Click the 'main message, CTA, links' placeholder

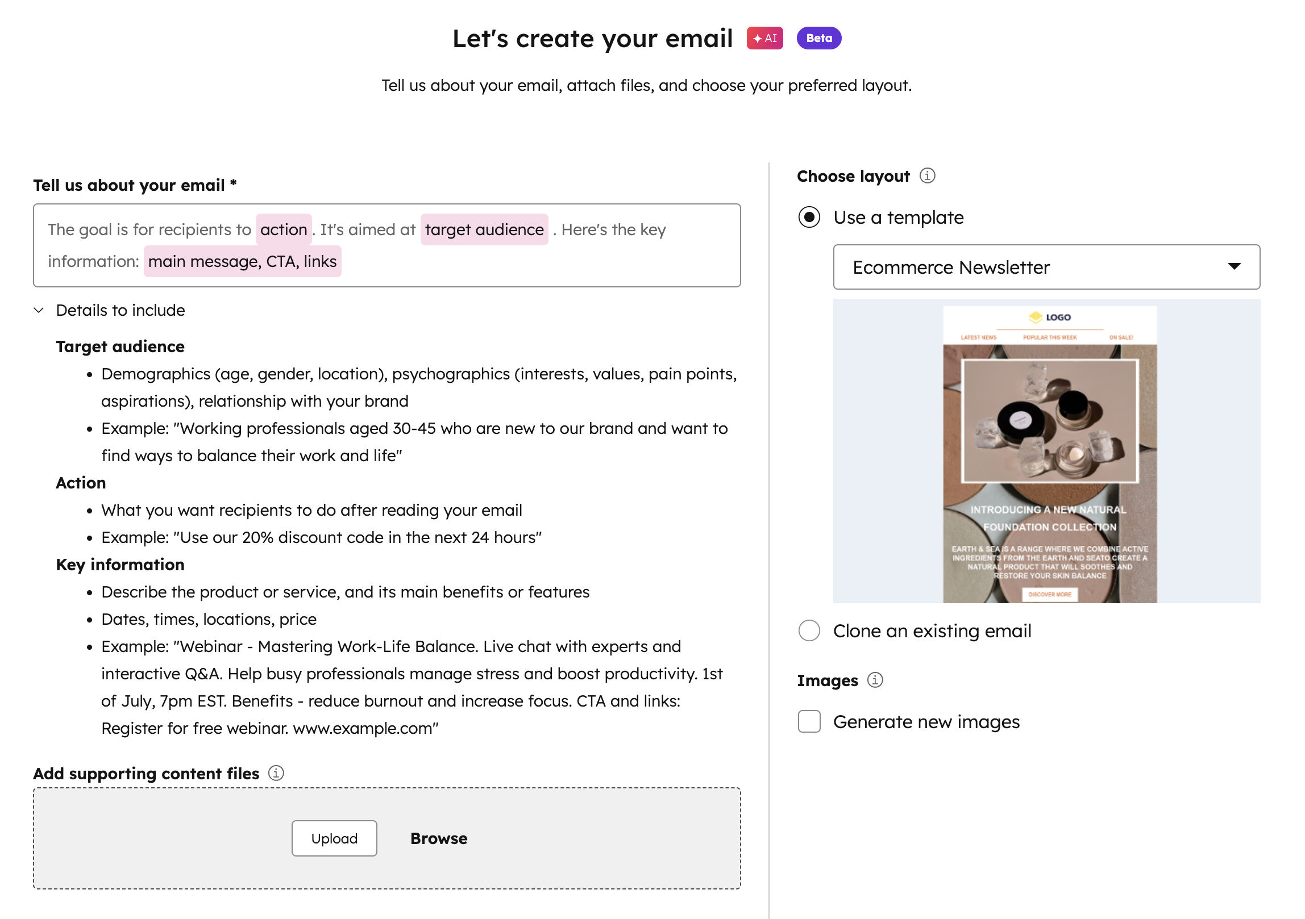coord(243,261)
